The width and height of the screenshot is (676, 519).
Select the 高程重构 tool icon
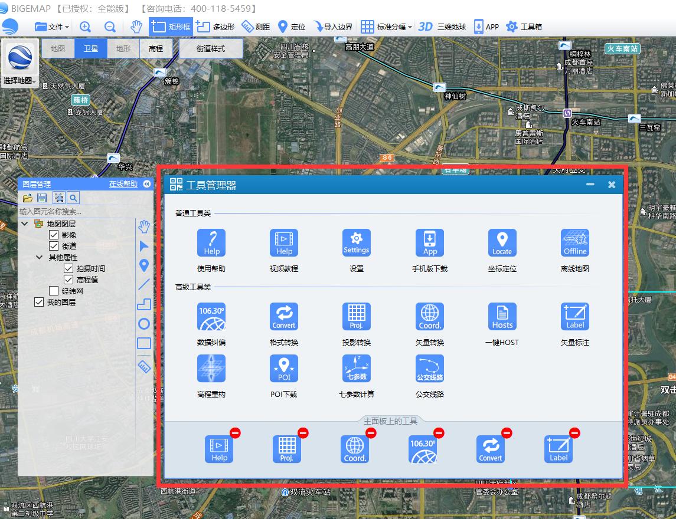(x=211, y=369)
